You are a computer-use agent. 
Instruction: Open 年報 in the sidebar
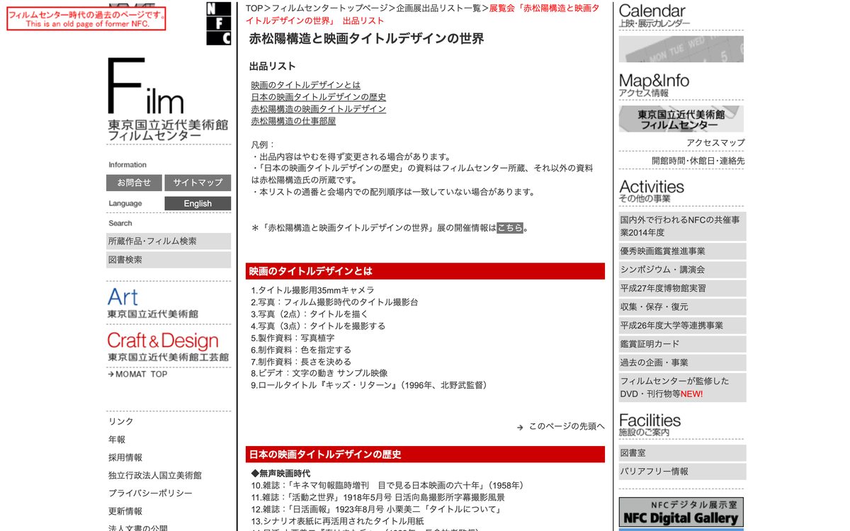pos(117,440)
